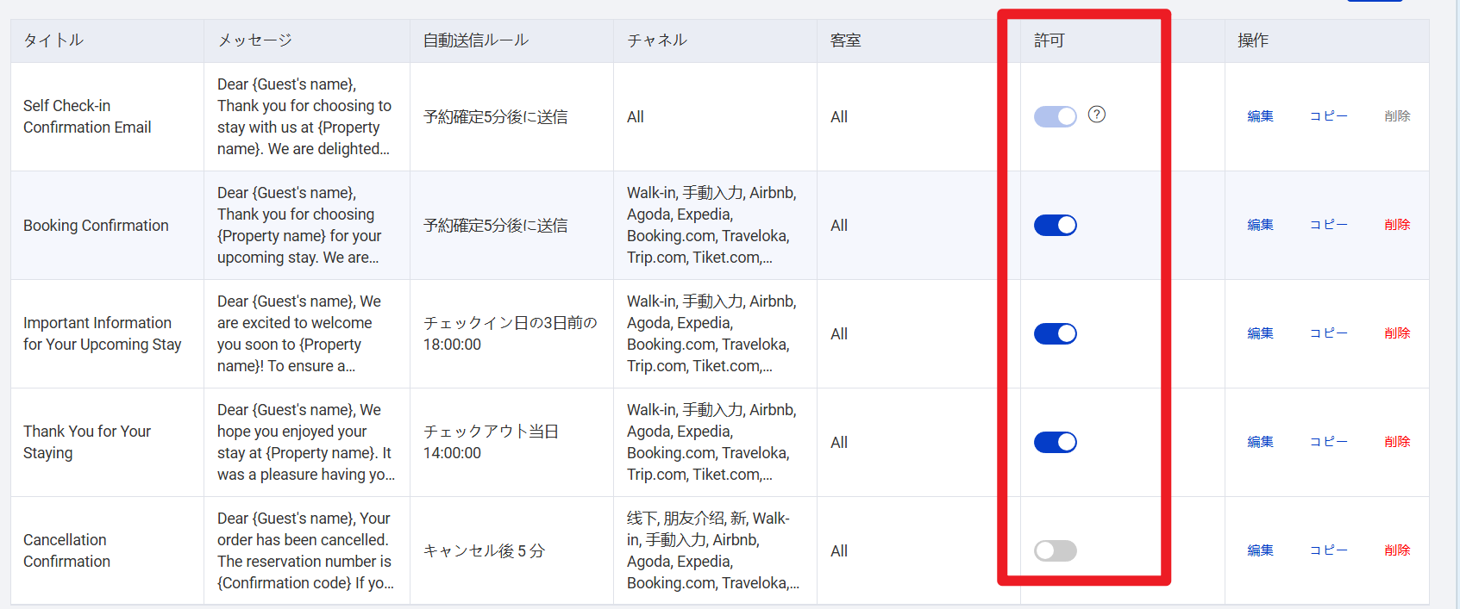Select Thank You for Your Staying title
Image resolution: width=1460 pixels, height=609 pixels.
click(87, 442)
